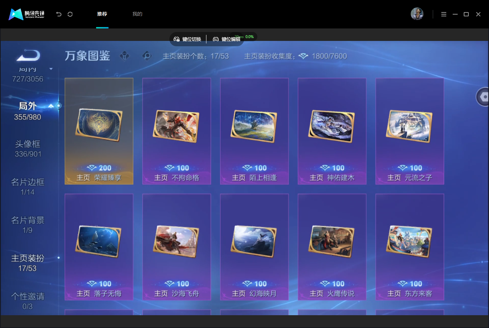Viewport: 489px width, 328px height.
Task: Minimize the Tencent Pioneer window
Action: pyautogui.click(x=455, y=14)
